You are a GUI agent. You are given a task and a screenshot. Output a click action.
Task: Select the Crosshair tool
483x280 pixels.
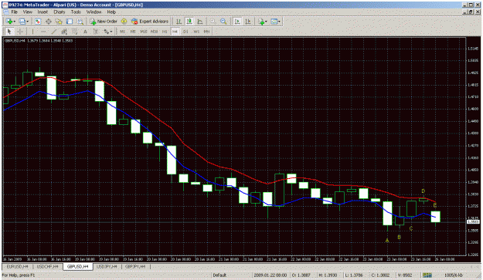tap(20, 32)
